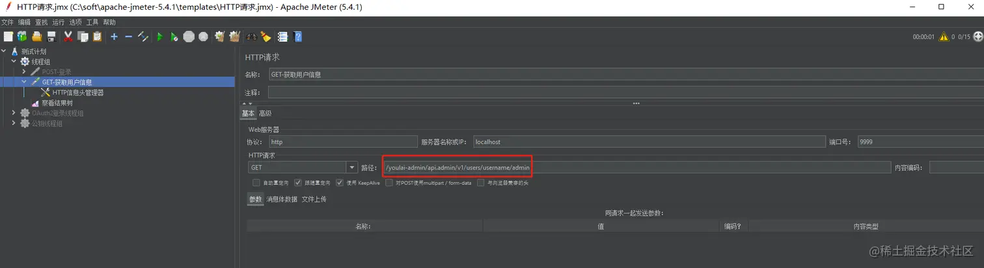The width and height of the screenshot is (984, 268).
Task: Open the Function Helper list icon
Action: pos(283,36)
